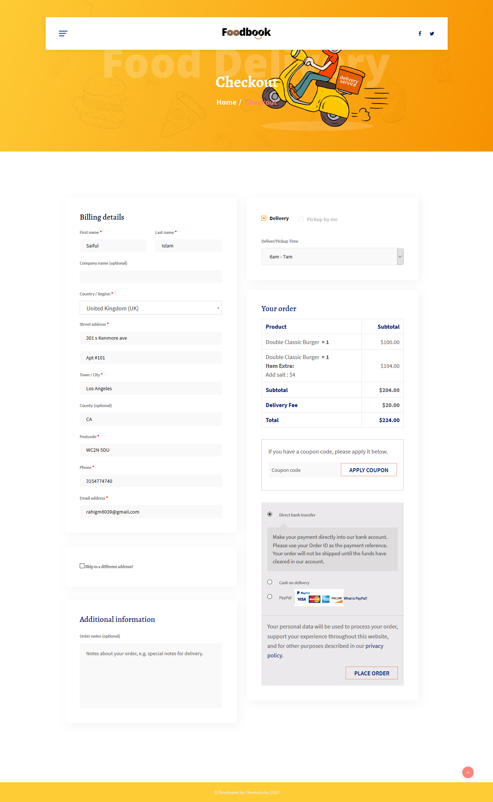The height and width of the screenshot is (802, 493).
Task: Expand the Country / Region dropdown
Action: coord(151,308)
